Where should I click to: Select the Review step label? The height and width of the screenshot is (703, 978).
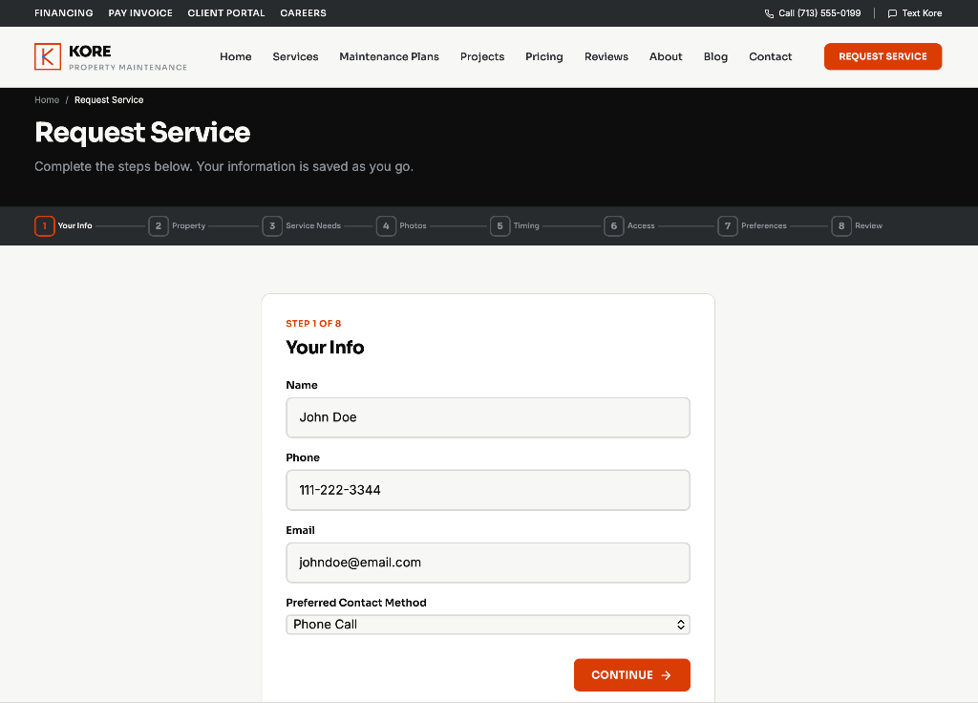tap(869, 225)
